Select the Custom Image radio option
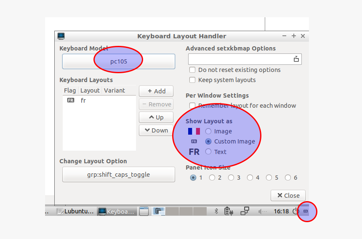 coord(208,141)
